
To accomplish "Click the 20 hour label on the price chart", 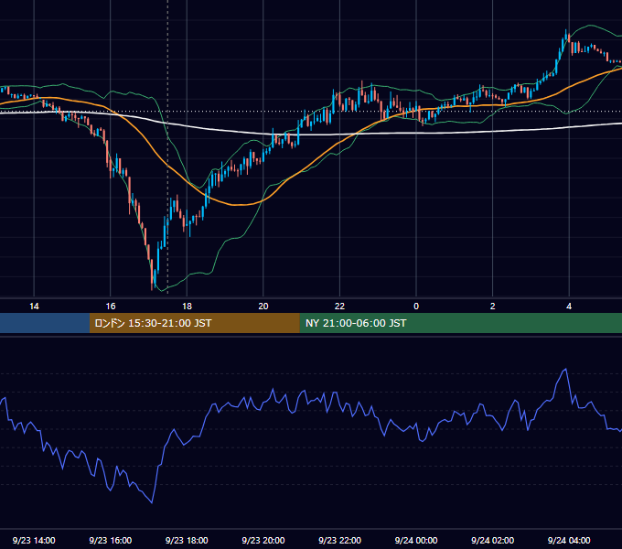I will (263, 307).
